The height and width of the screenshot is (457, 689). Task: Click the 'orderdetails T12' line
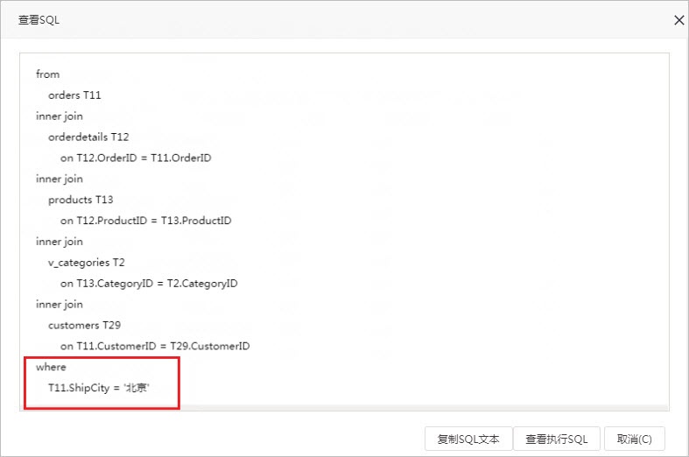click(x=88, y=137)
